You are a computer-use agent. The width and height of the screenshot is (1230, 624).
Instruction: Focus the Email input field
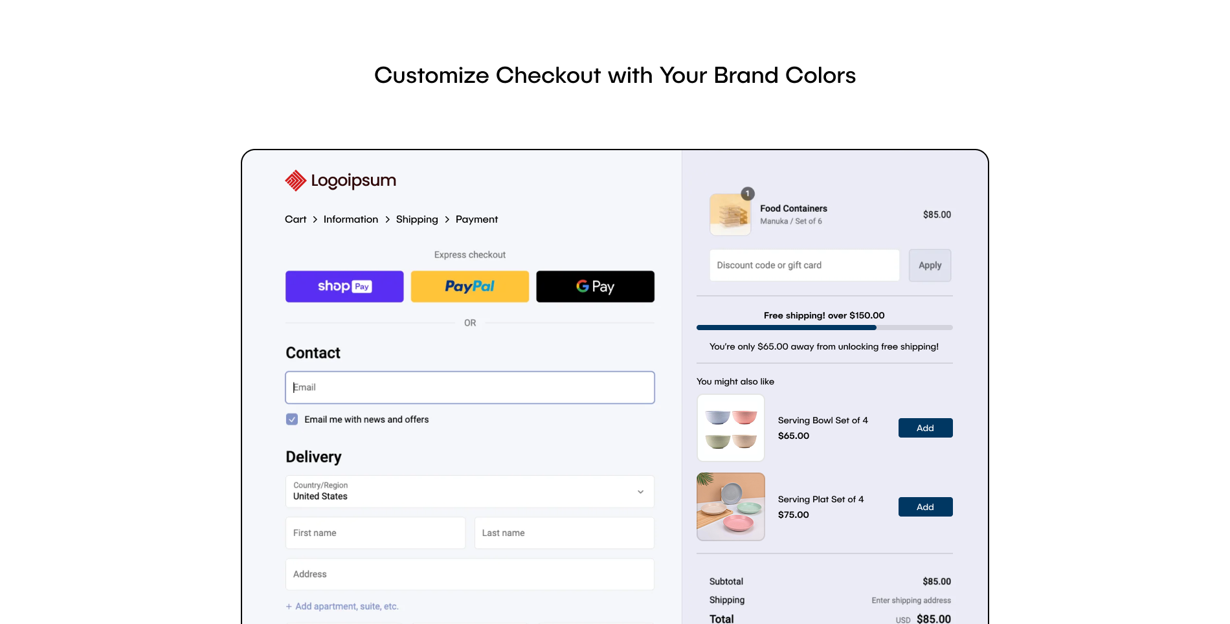click(470, 388)
